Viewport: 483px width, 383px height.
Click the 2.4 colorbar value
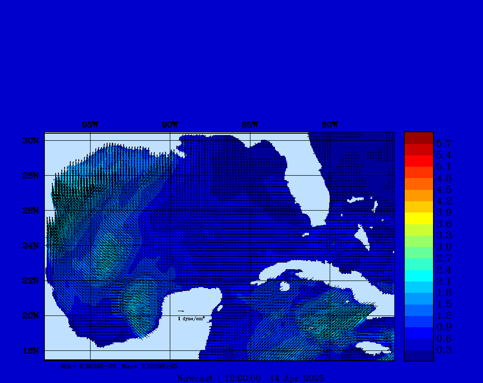pos(444,270)
